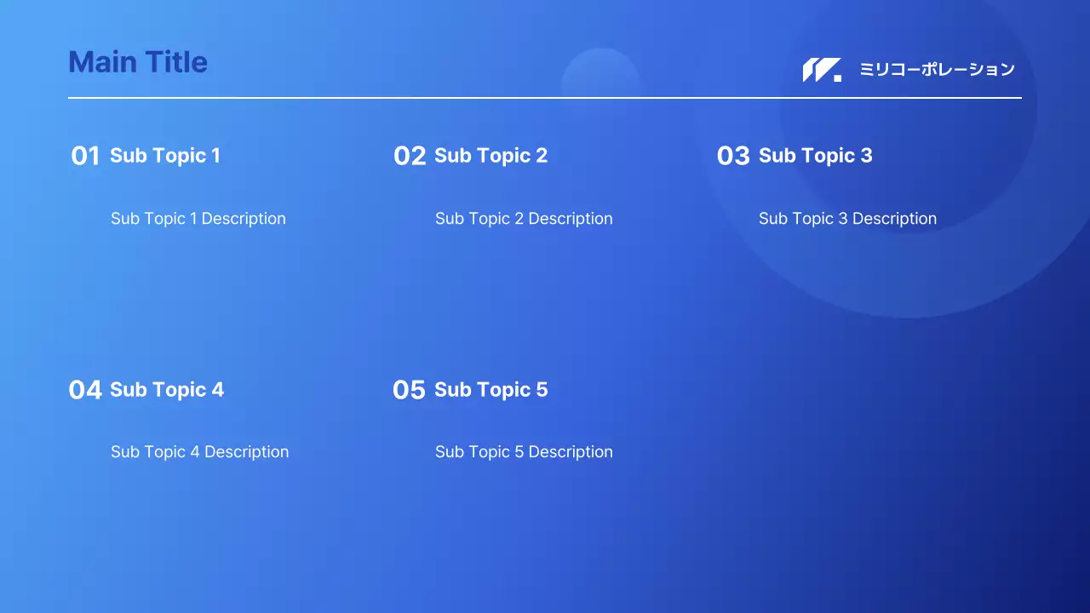This screenshot has height=613, width=1090.
Task: Click the number 05 label
Action: coord(409,390)
